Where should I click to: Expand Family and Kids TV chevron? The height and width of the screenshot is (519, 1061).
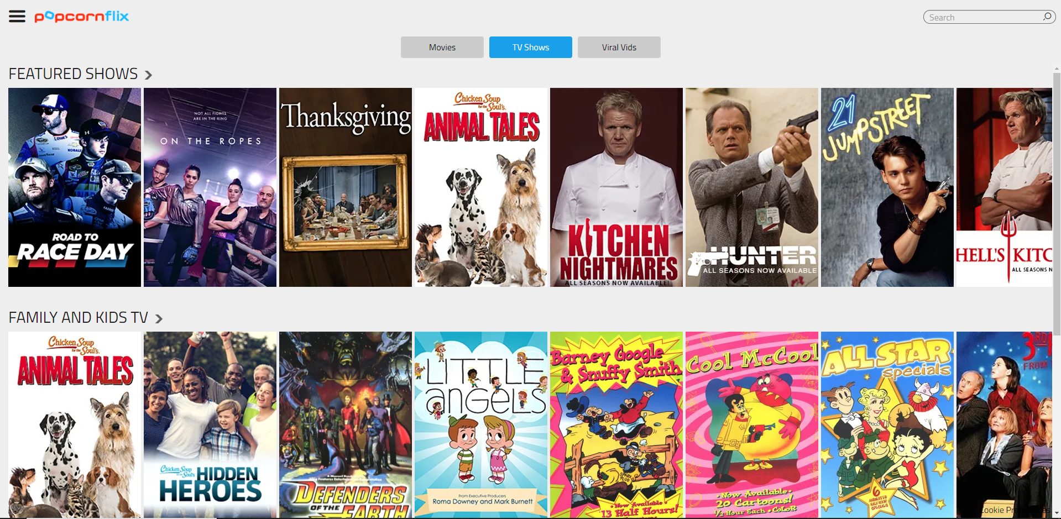pos(159,318)
